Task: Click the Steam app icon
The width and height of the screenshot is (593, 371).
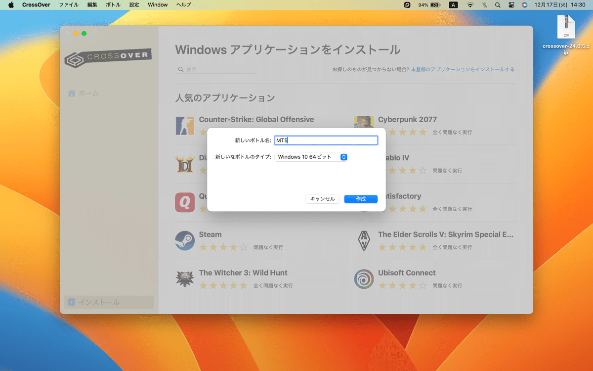Action: [x=184, y=241]
